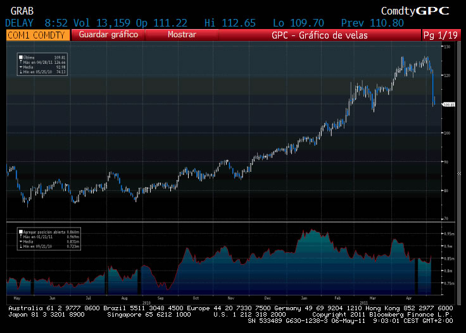Click the Op 111.22 value
466x333 pixels.
pyautogui.click(x=161, y=23)
